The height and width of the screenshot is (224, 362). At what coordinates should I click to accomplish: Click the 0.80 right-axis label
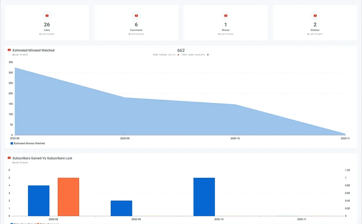point(347,186)
